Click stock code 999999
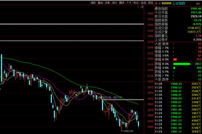Image resolution: width=202 pixels, height=134 pixels. point(166,3)
